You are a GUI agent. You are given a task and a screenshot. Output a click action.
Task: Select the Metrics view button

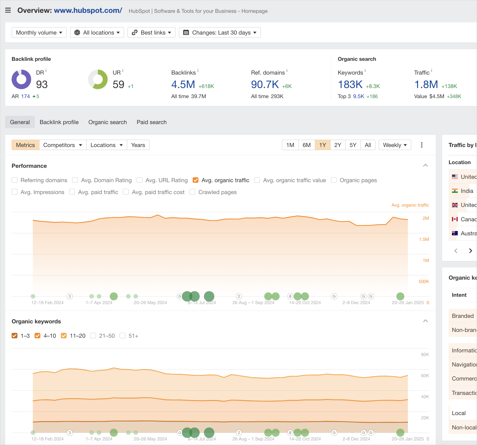click(25, 145)
